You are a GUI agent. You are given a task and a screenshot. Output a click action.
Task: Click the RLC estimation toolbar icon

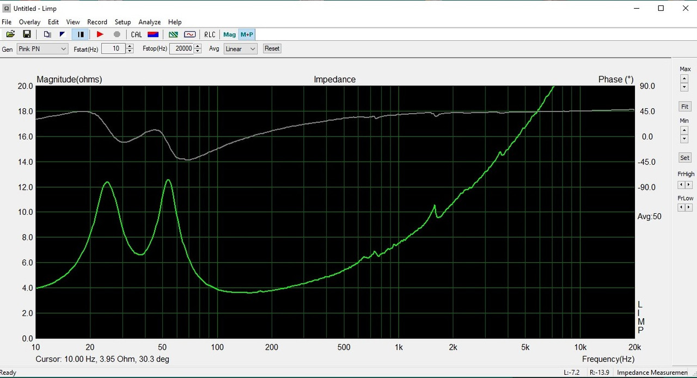(210, 34)
